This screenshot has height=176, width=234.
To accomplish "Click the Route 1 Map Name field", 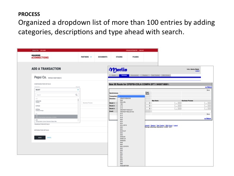I will tap(163, 103).
